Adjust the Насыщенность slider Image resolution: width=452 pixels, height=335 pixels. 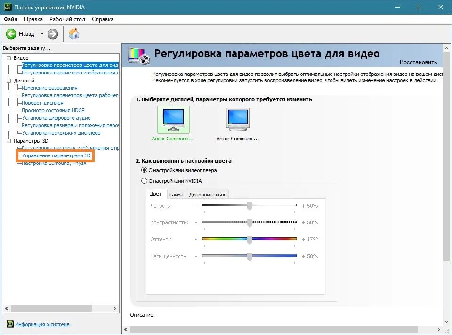(x=250, y=256)
